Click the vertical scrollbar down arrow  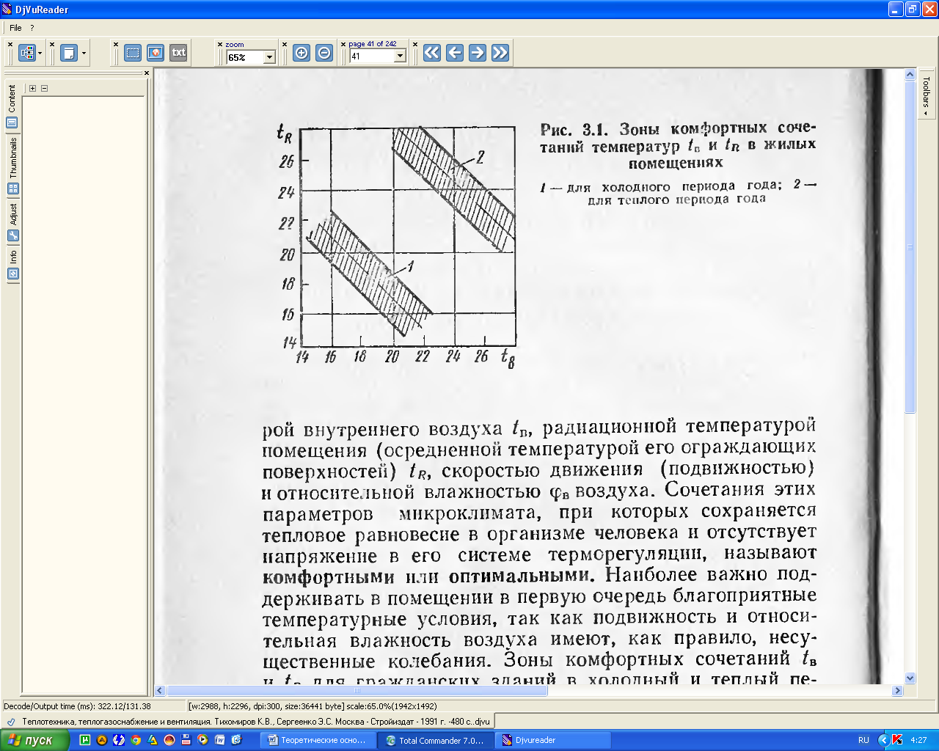click(x=910, y=678)
